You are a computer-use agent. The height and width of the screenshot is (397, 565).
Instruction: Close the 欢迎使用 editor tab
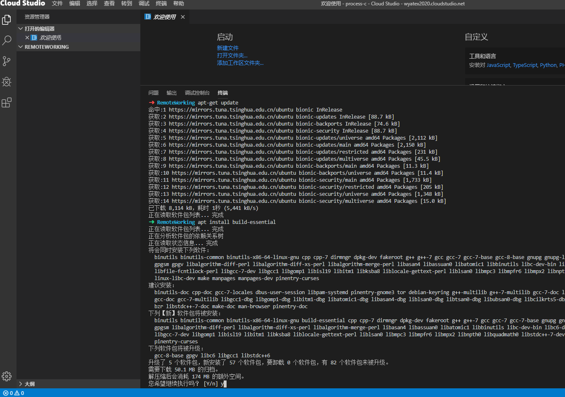coord(183,17)
